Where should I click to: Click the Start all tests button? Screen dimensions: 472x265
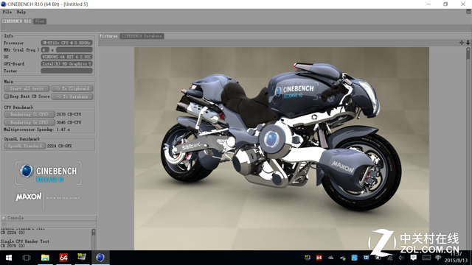(x=27, y=88)
